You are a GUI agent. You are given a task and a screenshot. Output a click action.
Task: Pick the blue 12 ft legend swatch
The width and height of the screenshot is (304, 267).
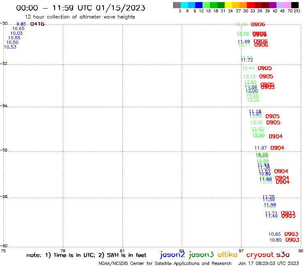tap(199, 5)
